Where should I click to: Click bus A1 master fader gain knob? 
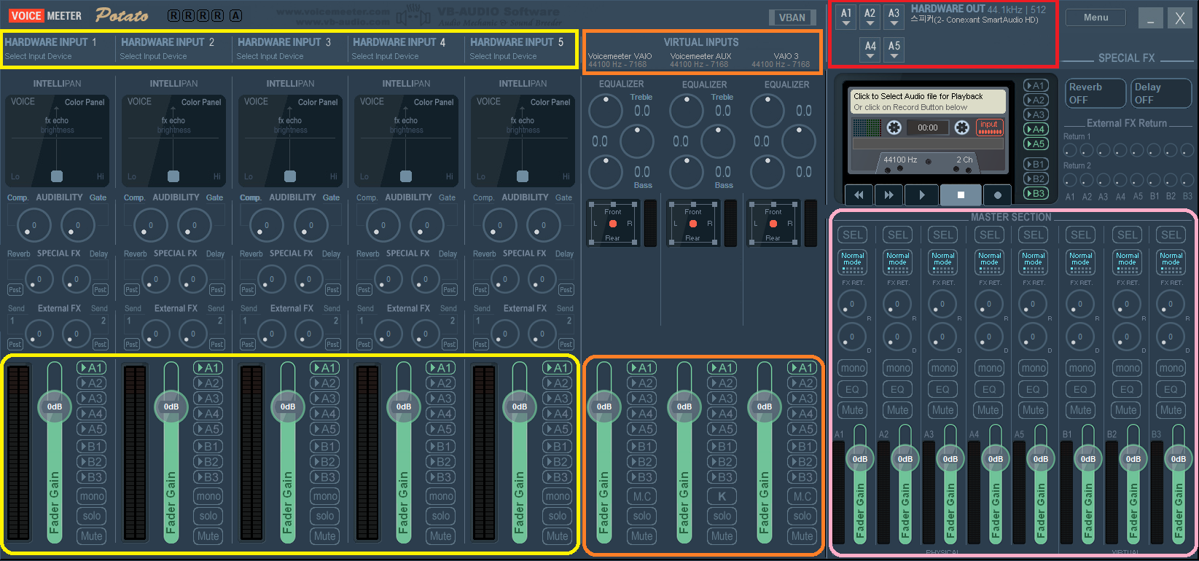[860, 459]
